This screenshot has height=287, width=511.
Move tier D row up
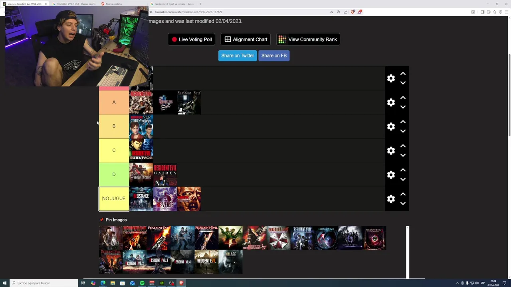click(403, 170)
